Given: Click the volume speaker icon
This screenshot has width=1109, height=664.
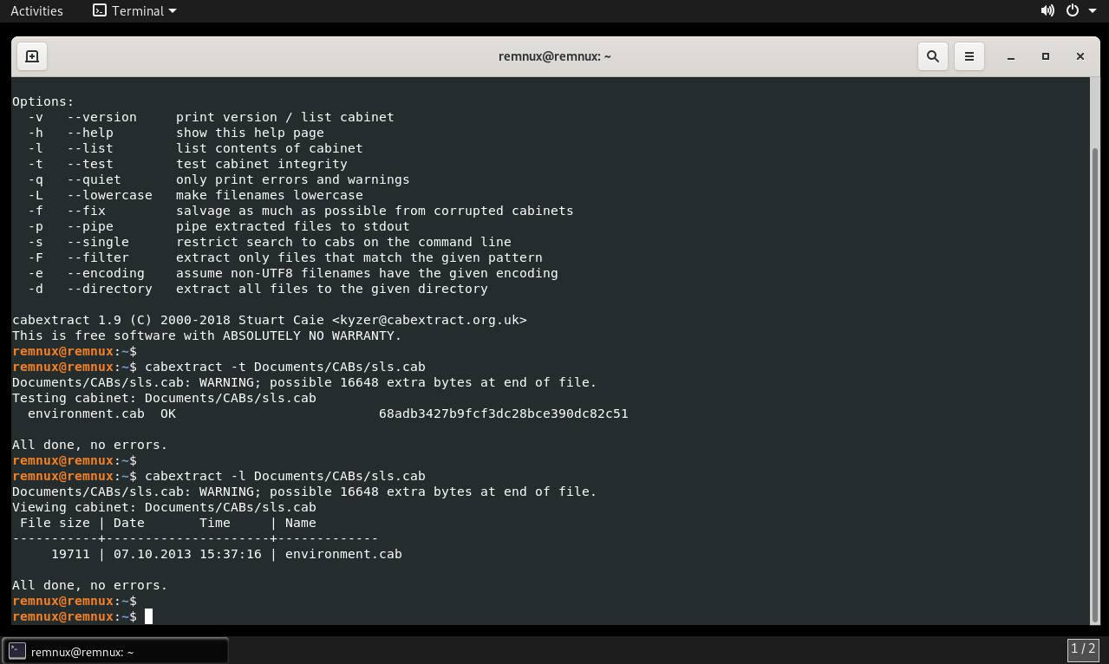Looking at the screenshot, I should point(1047,11).
